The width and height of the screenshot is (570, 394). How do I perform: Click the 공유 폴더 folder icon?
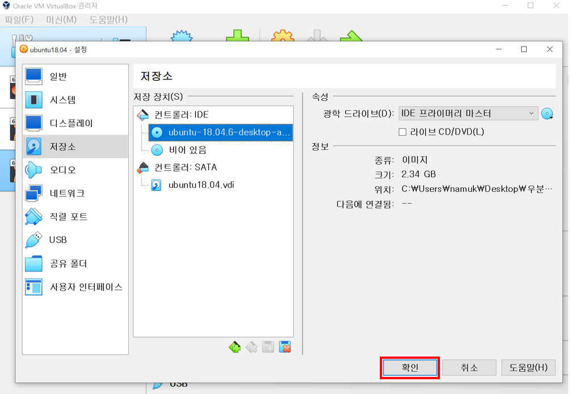[33, 263]
